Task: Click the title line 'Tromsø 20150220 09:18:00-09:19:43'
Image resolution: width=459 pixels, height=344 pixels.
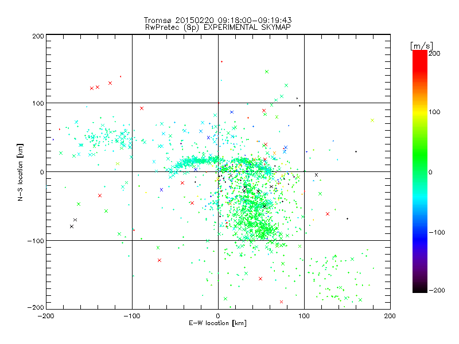Action: [x=217, y=20]
